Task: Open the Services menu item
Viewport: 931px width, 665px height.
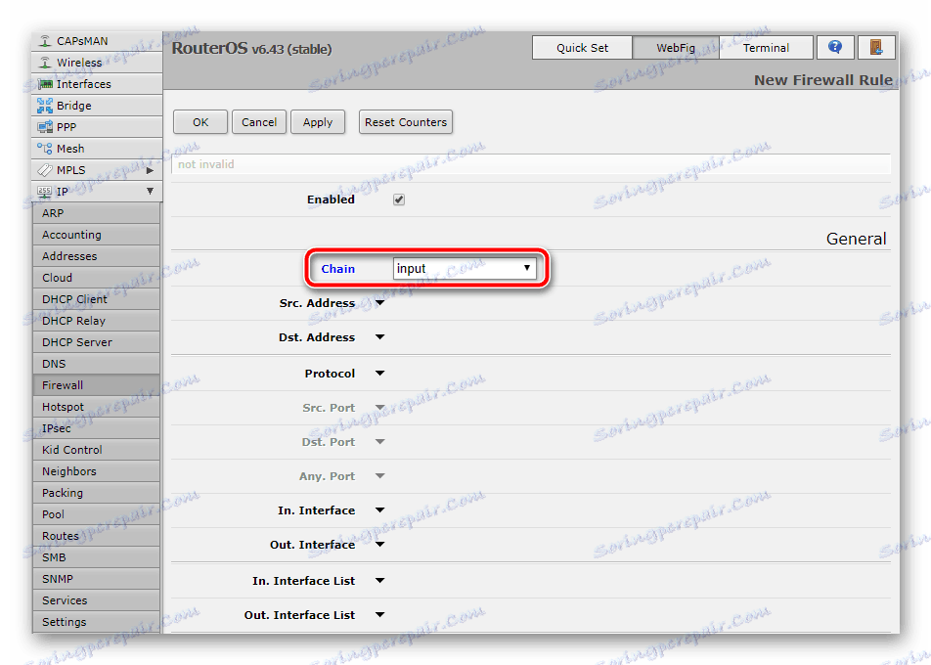Action: (96, 600)
